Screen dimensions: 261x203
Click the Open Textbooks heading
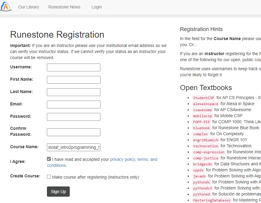(206, 88)
